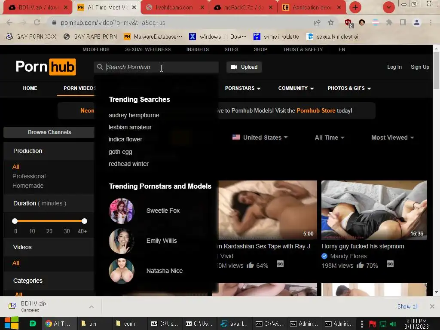Open the SEXUAL WELLNESS top link

tap(148, 49)
